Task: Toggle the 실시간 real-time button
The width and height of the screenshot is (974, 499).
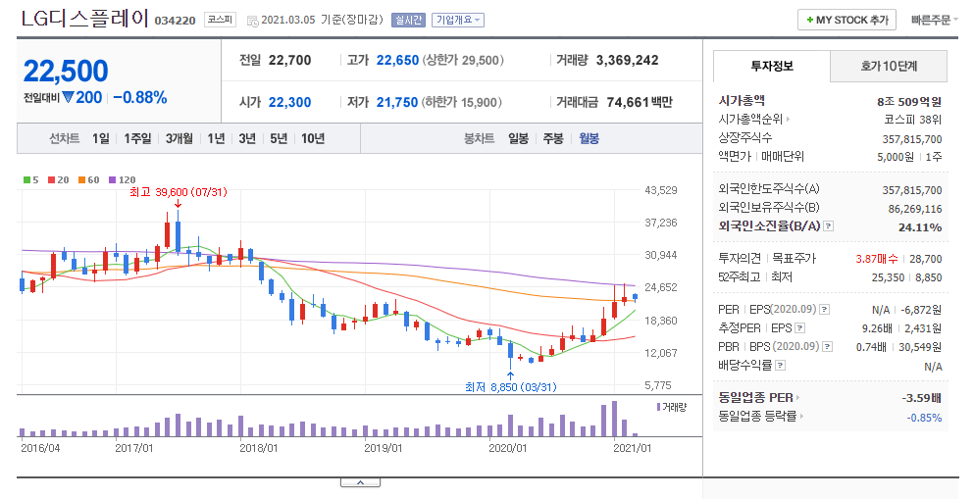Action: pyautogui.click(x=408, y=21)
